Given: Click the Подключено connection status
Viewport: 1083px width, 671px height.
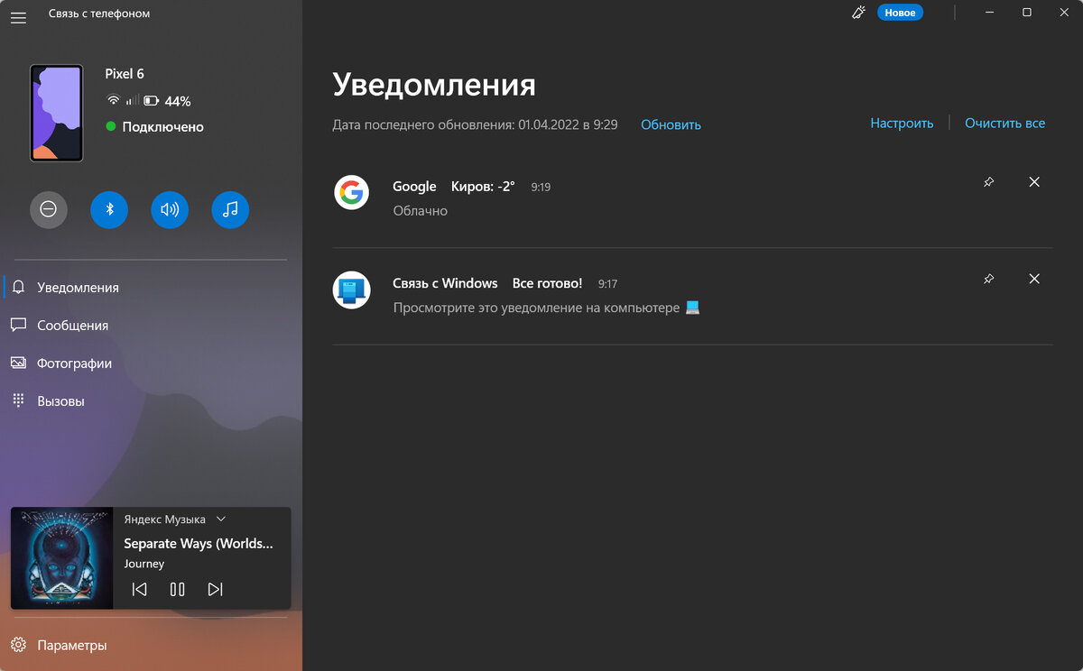Looking at the screenshot, I should click(154, 127).
